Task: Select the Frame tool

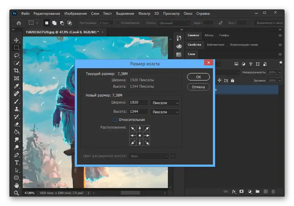Action: point(16,78)
